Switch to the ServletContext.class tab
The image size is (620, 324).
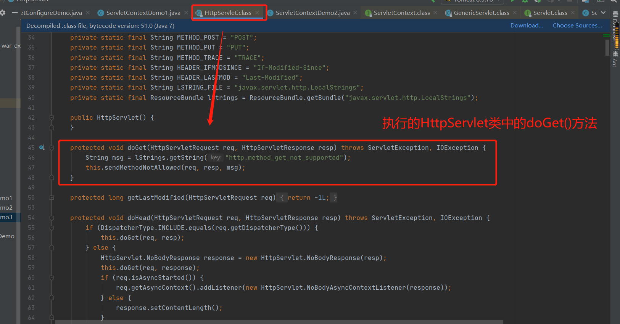point(402,13)
